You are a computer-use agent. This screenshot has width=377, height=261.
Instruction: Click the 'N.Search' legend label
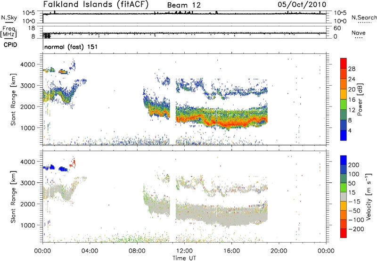(364, 17)
